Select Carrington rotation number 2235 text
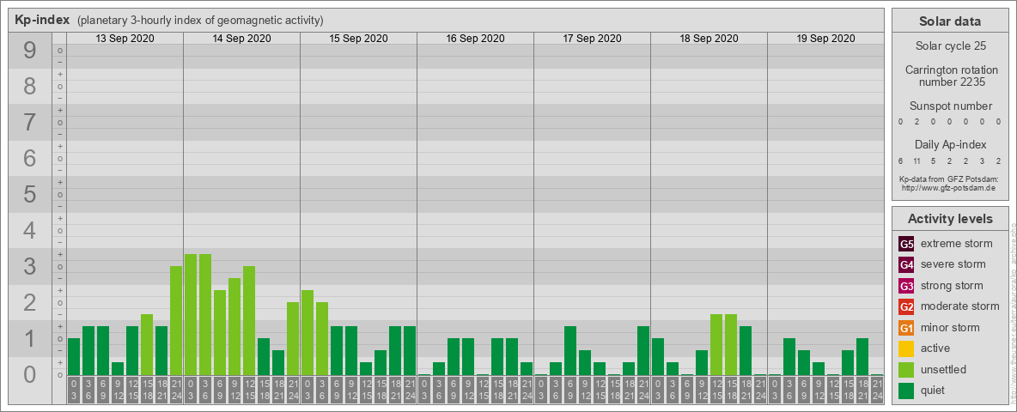Viewport: 1017px width, 412px height. (952, 76)
